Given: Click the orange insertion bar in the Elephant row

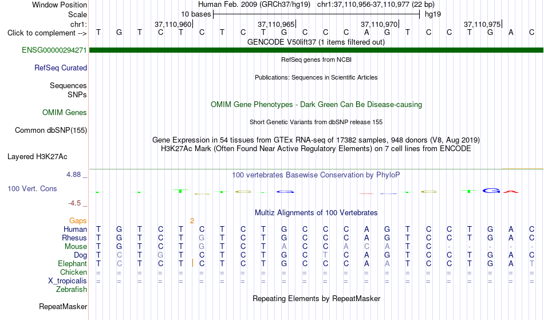Looking at the screenshot, I should pos(192,263).
